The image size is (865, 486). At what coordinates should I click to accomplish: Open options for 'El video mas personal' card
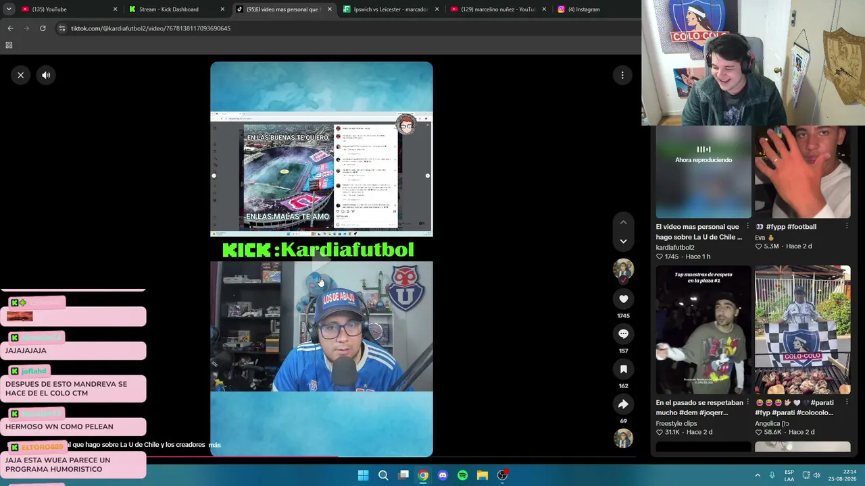click(747, 227)
